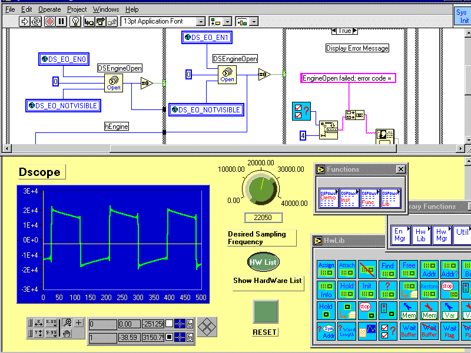Toggle the lock on cursor 0

coord(190,324)
